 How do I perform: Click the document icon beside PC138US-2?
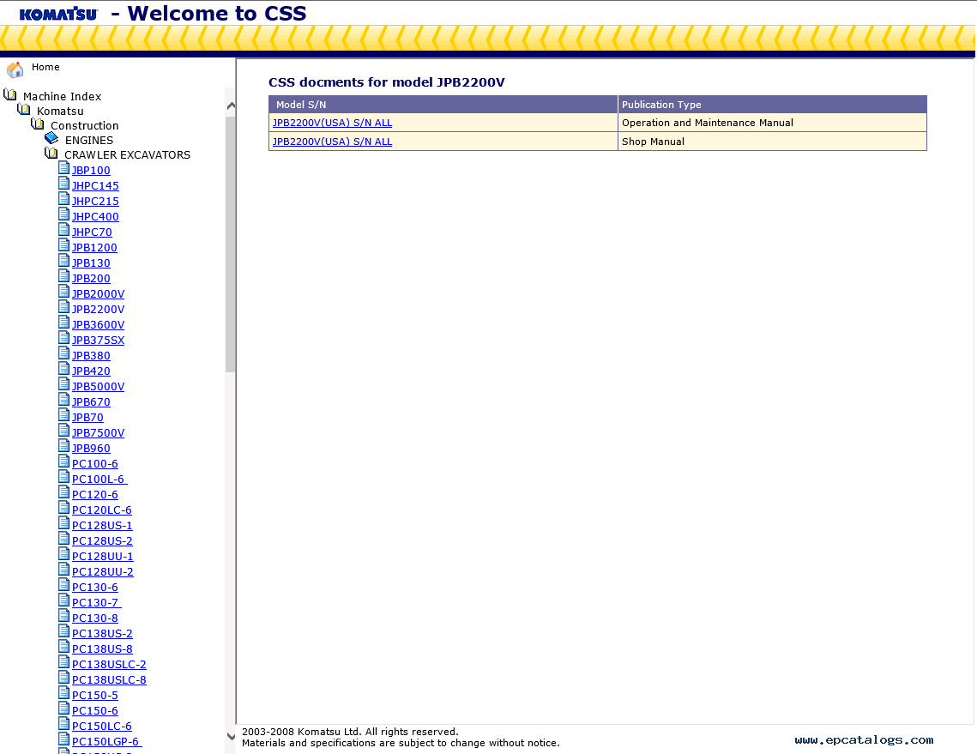point(63,632)
